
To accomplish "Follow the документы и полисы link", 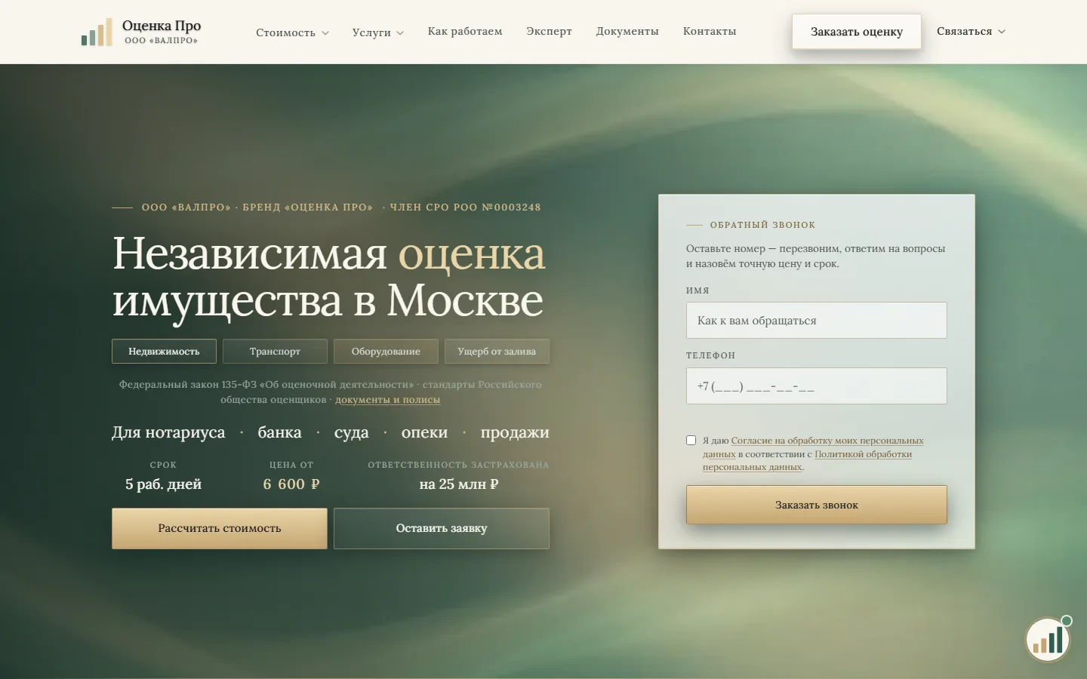I will [387, 400].
